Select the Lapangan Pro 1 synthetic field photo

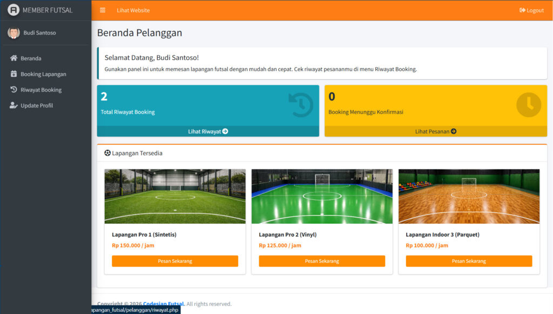coord(175,196)
